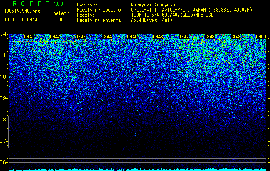270x171 pixels.
Task: Click the 1.0 frequency axis label
Action: (3, 77)
